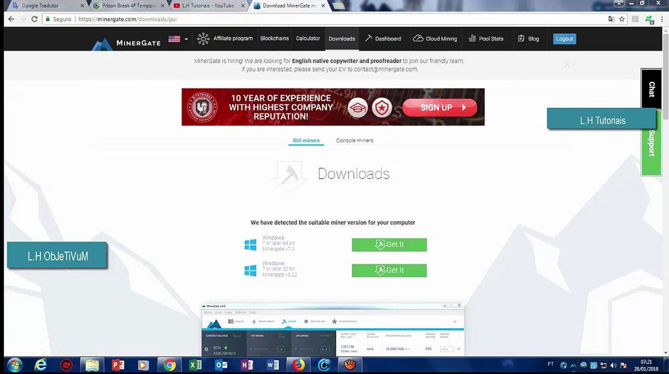This screenshot has width=669, height=374.
Task: Open Google Chrome from the taskbar
Action: (x=169, y=365)
